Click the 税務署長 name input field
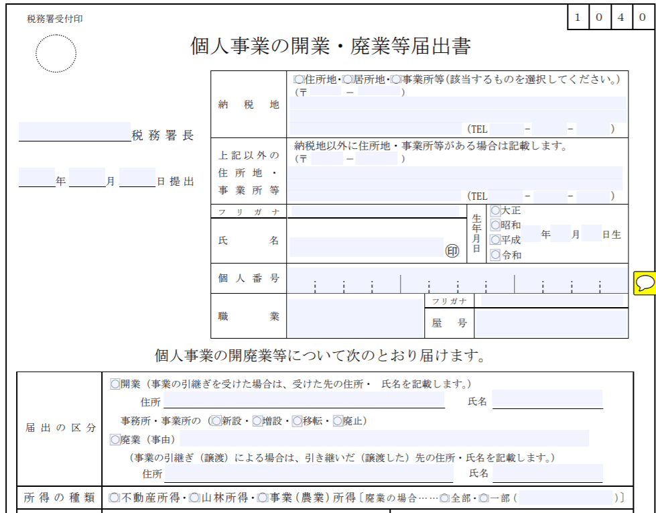This screenshot has width=656, height=513. pyautogui.click(x=74, y=132)
